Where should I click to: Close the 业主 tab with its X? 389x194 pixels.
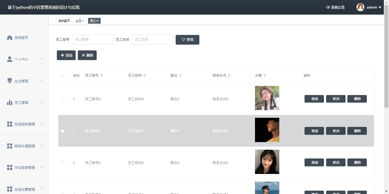(83, 21)
